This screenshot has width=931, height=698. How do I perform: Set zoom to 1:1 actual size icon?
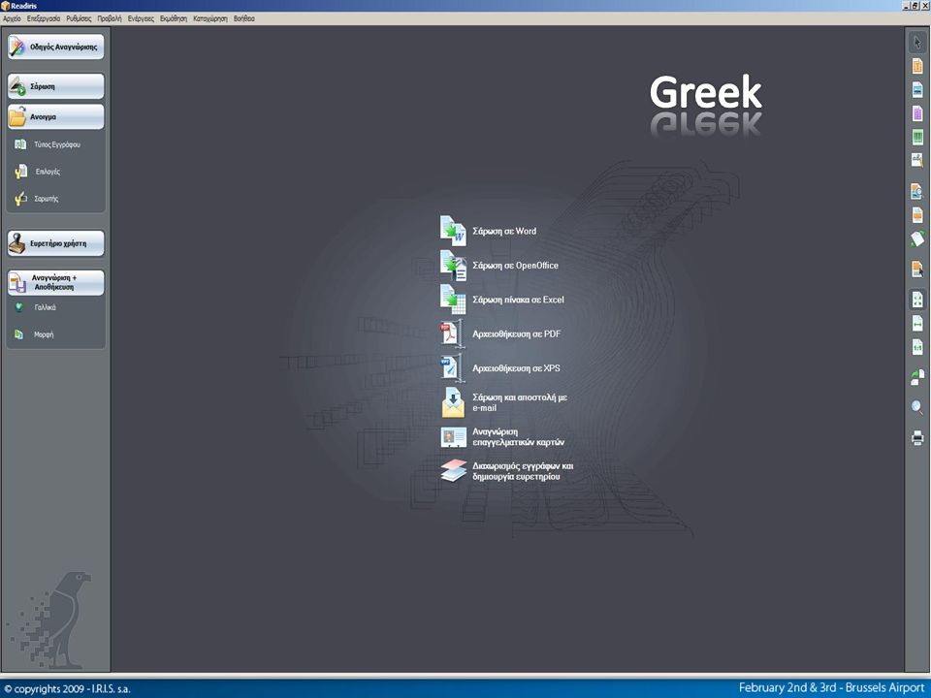click(x=917, y=347)
